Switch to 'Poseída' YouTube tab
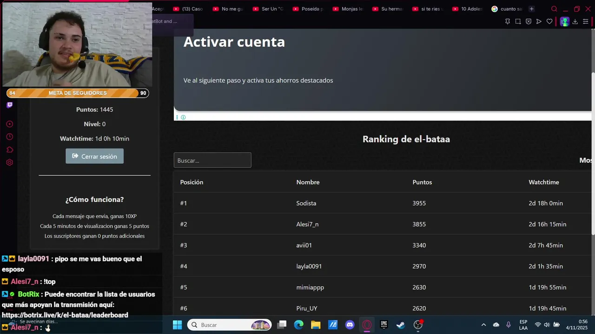The height and width of the screenshot is (334, 595). click(308, 9)
